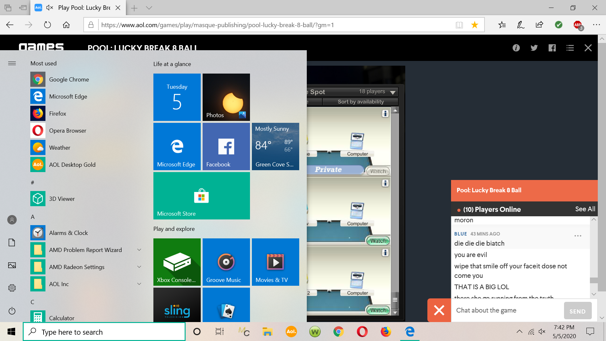
Task: Expand AMD Problem Report Wizard folder
Action: pyautogui.click(x=139, y=250)
